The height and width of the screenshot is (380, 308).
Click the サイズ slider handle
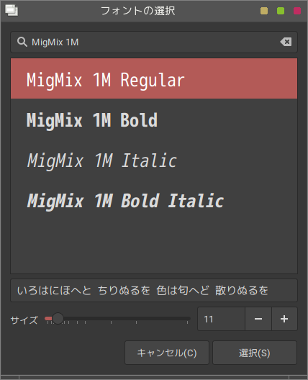pyautogui.click(x=58, y=318)
